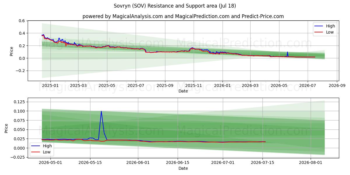Click the 2026-07-15 tick label
The width and height of the screenshot is (350, 175).
[x=262, y=163]
